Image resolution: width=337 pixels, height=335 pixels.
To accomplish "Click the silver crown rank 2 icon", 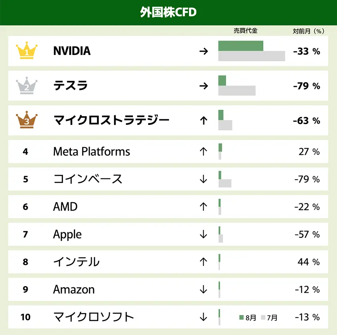I will click(x=27, y=86).
